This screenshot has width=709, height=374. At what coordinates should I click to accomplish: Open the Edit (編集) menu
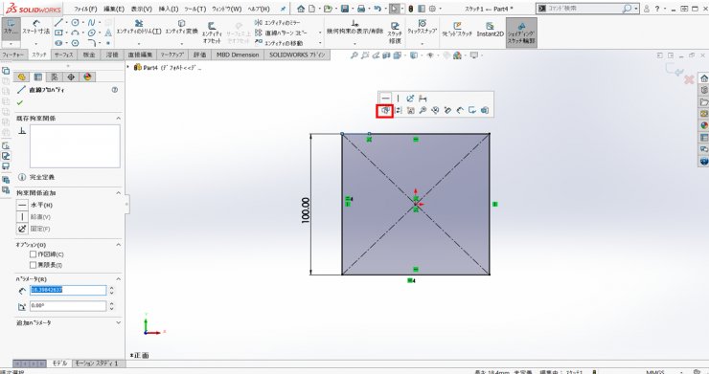coord(114,9)
